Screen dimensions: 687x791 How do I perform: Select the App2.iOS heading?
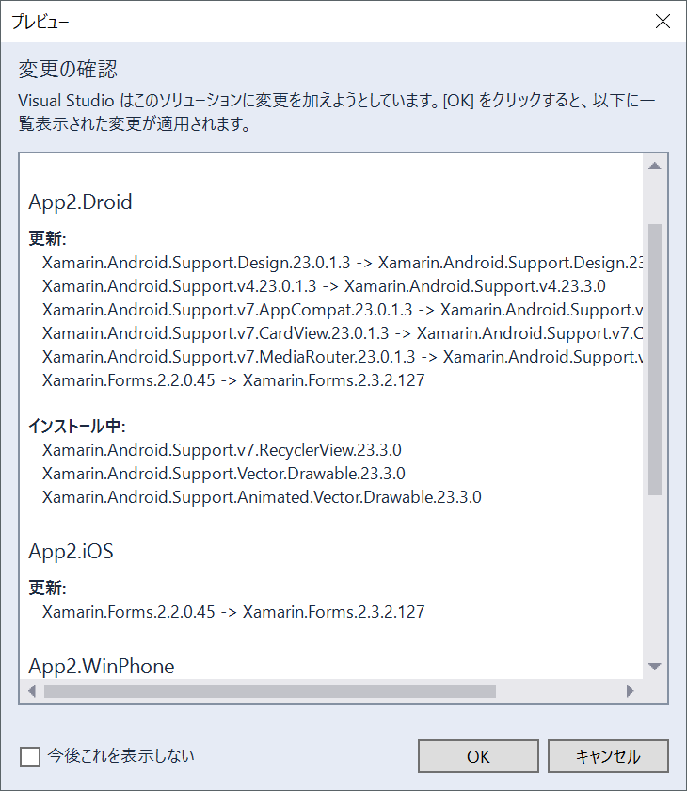click(x=72, y=551)
